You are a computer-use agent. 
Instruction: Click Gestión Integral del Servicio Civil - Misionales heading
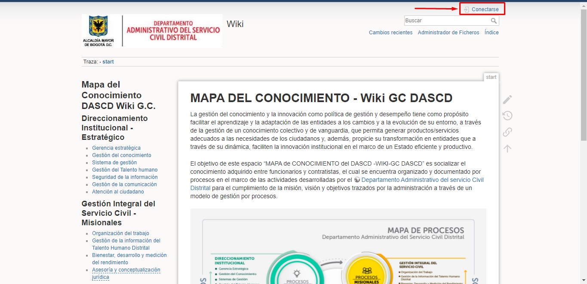[118, 213]
